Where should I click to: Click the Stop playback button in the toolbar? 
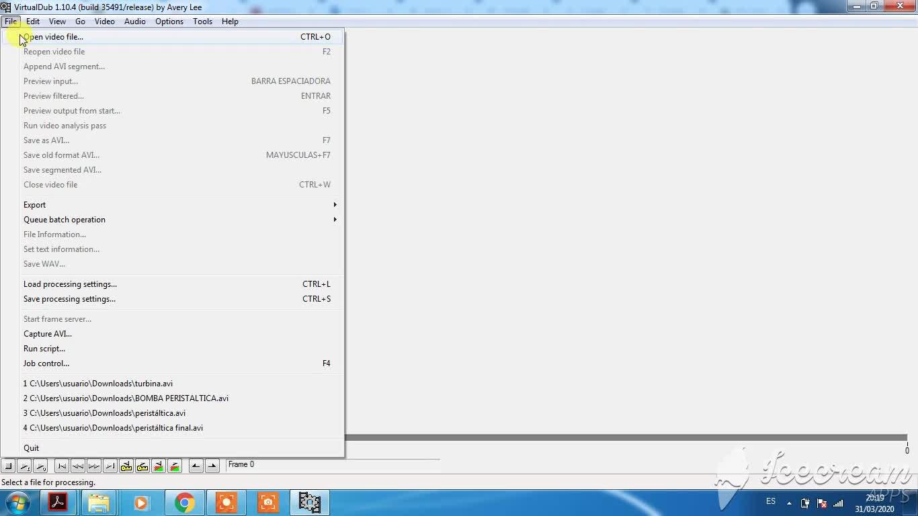click(8, 466)
